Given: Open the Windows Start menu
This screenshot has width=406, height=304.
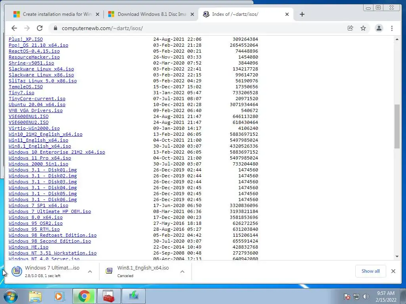Looking at the screenshot, I should tap(10, 296).
